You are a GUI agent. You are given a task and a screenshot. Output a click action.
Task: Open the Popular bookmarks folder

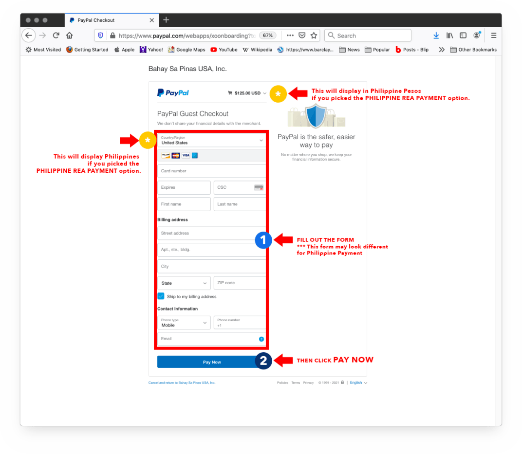point(377,50)
